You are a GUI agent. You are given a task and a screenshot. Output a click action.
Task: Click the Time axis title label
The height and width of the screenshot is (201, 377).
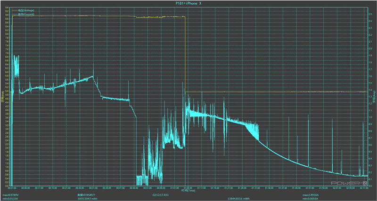(x=188, y=191)
